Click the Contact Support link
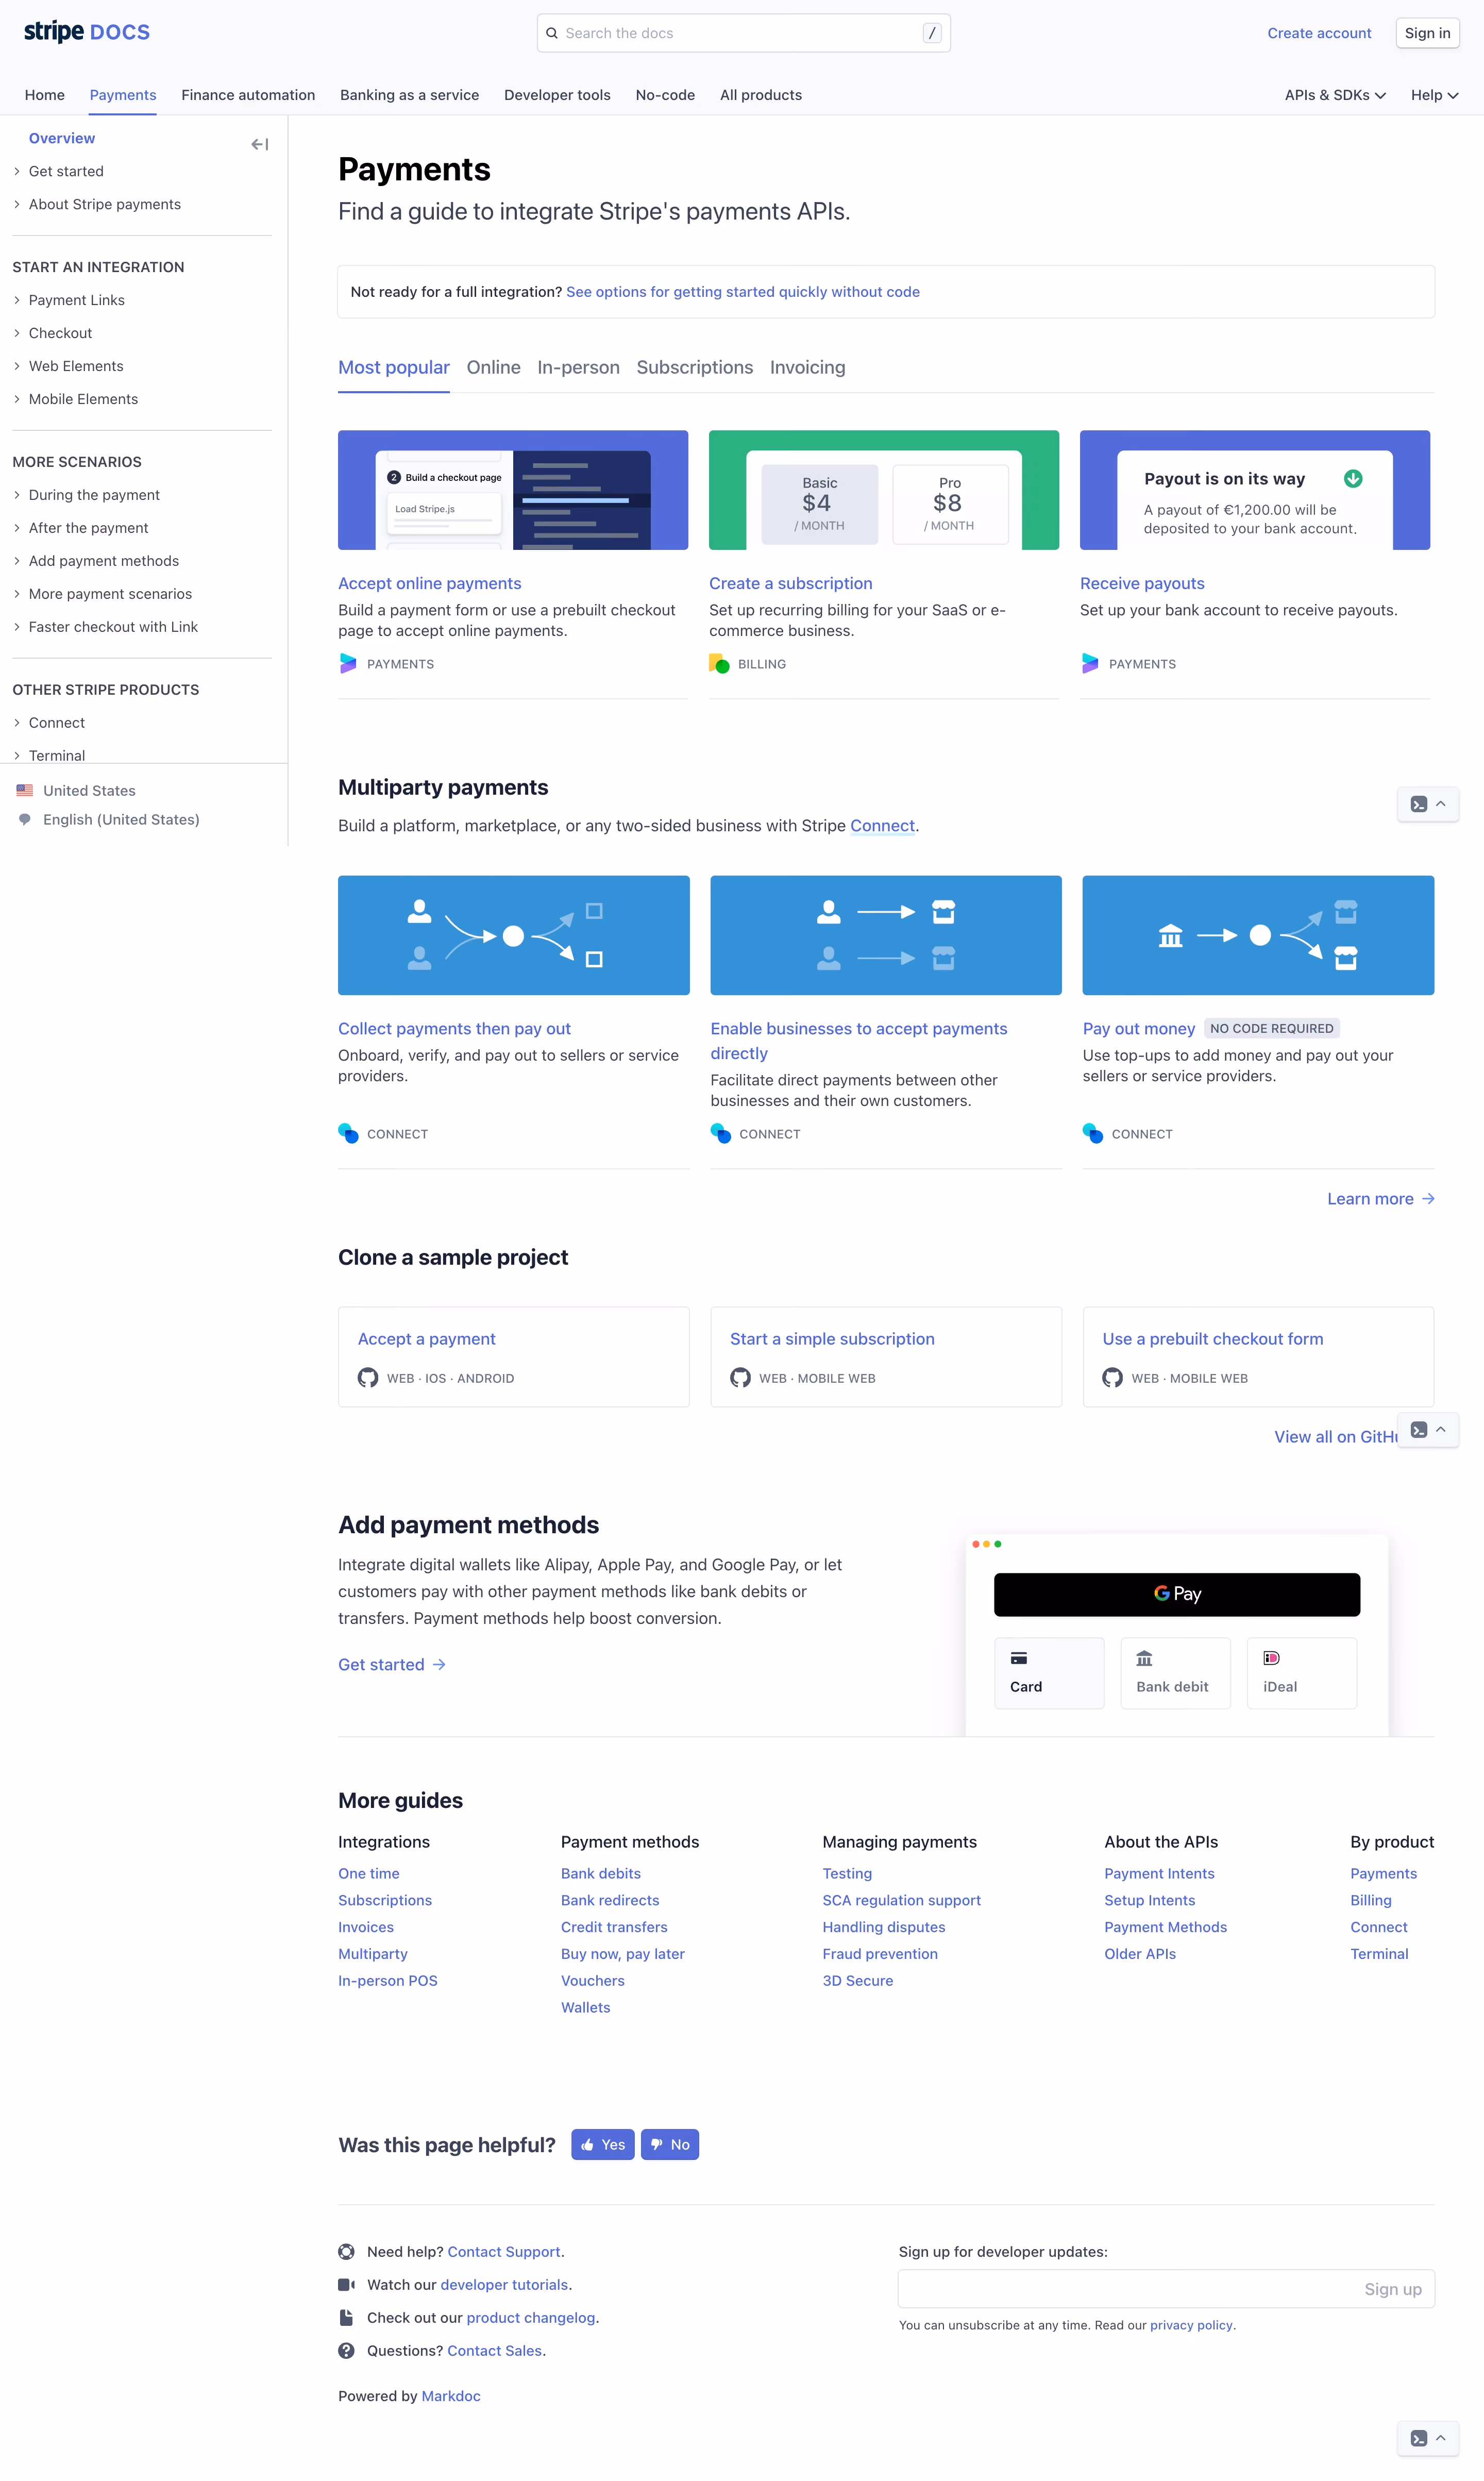The width and height of the screenshot is (1484, 2481). point(504,2252)
